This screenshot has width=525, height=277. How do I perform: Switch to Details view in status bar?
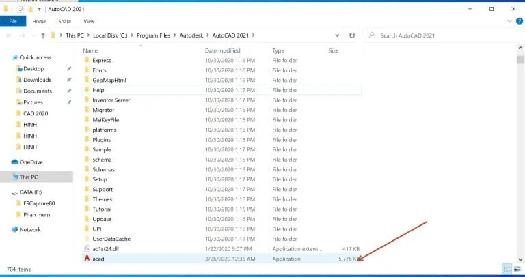click(507, 269)
